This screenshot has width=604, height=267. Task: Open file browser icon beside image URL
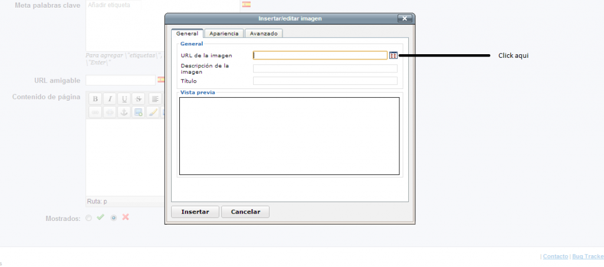[393, 55]
